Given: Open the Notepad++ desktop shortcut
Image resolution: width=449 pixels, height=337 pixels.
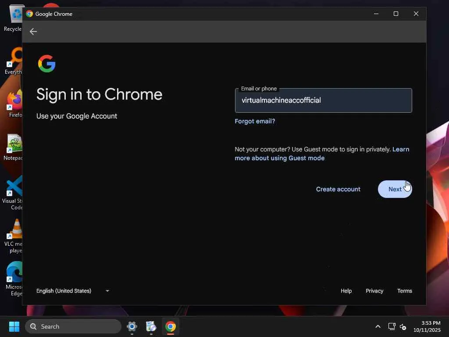Looking at the screenshot, I should coord(14,147).
